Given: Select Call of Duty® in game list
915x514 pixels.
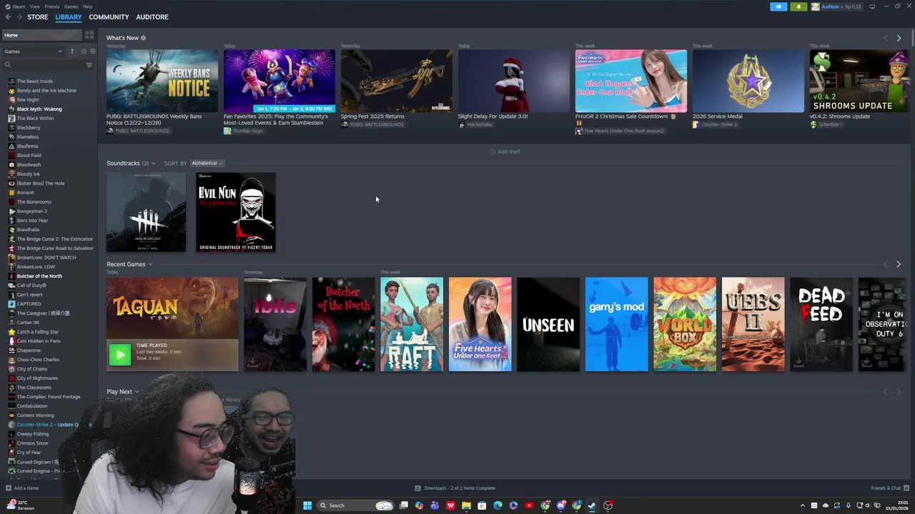Looking at the screenshot, I should (32, 286).
